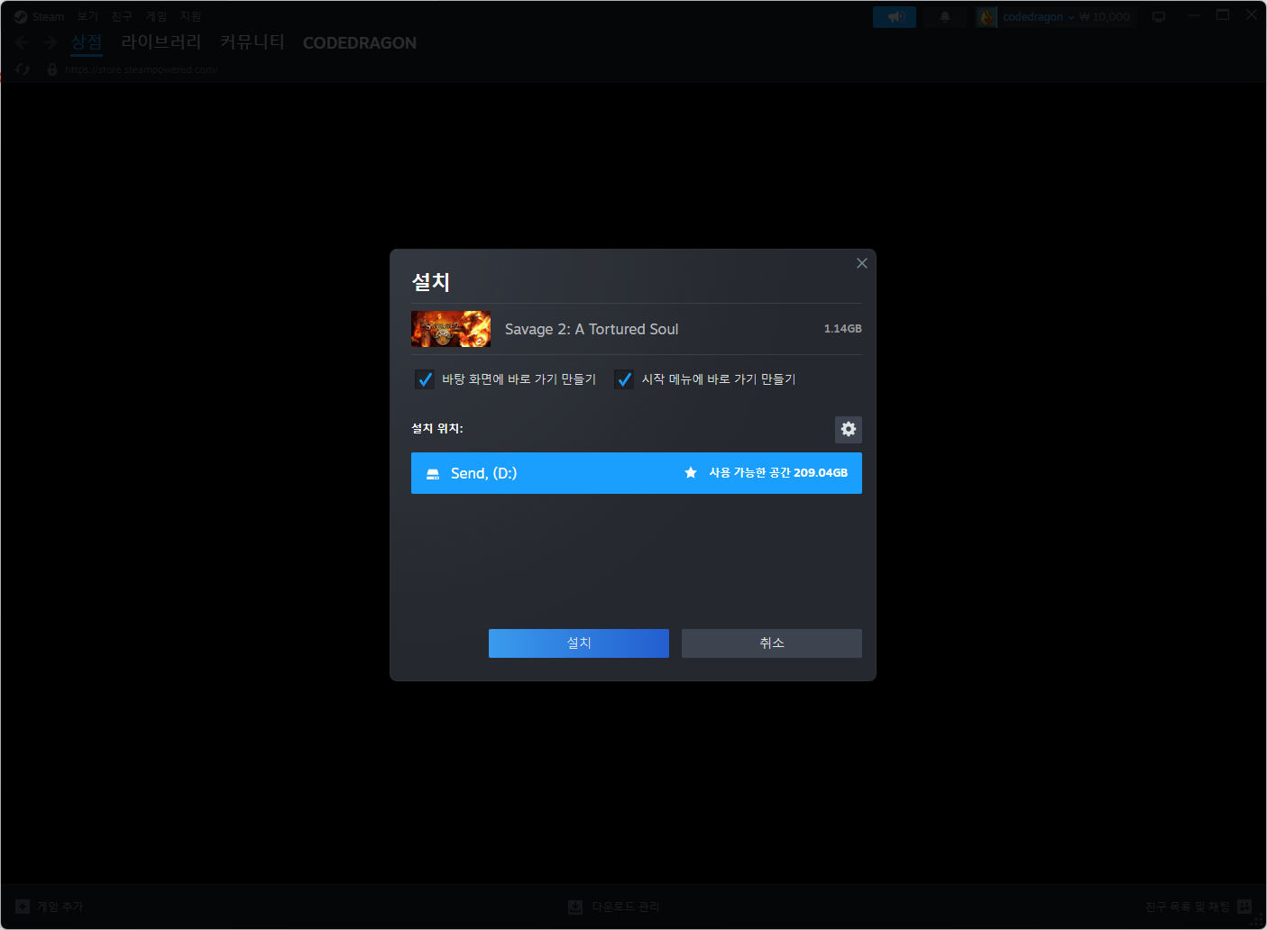Click the plus icon beside 게임 추가
1267x930 pixels.
(23, 907)
